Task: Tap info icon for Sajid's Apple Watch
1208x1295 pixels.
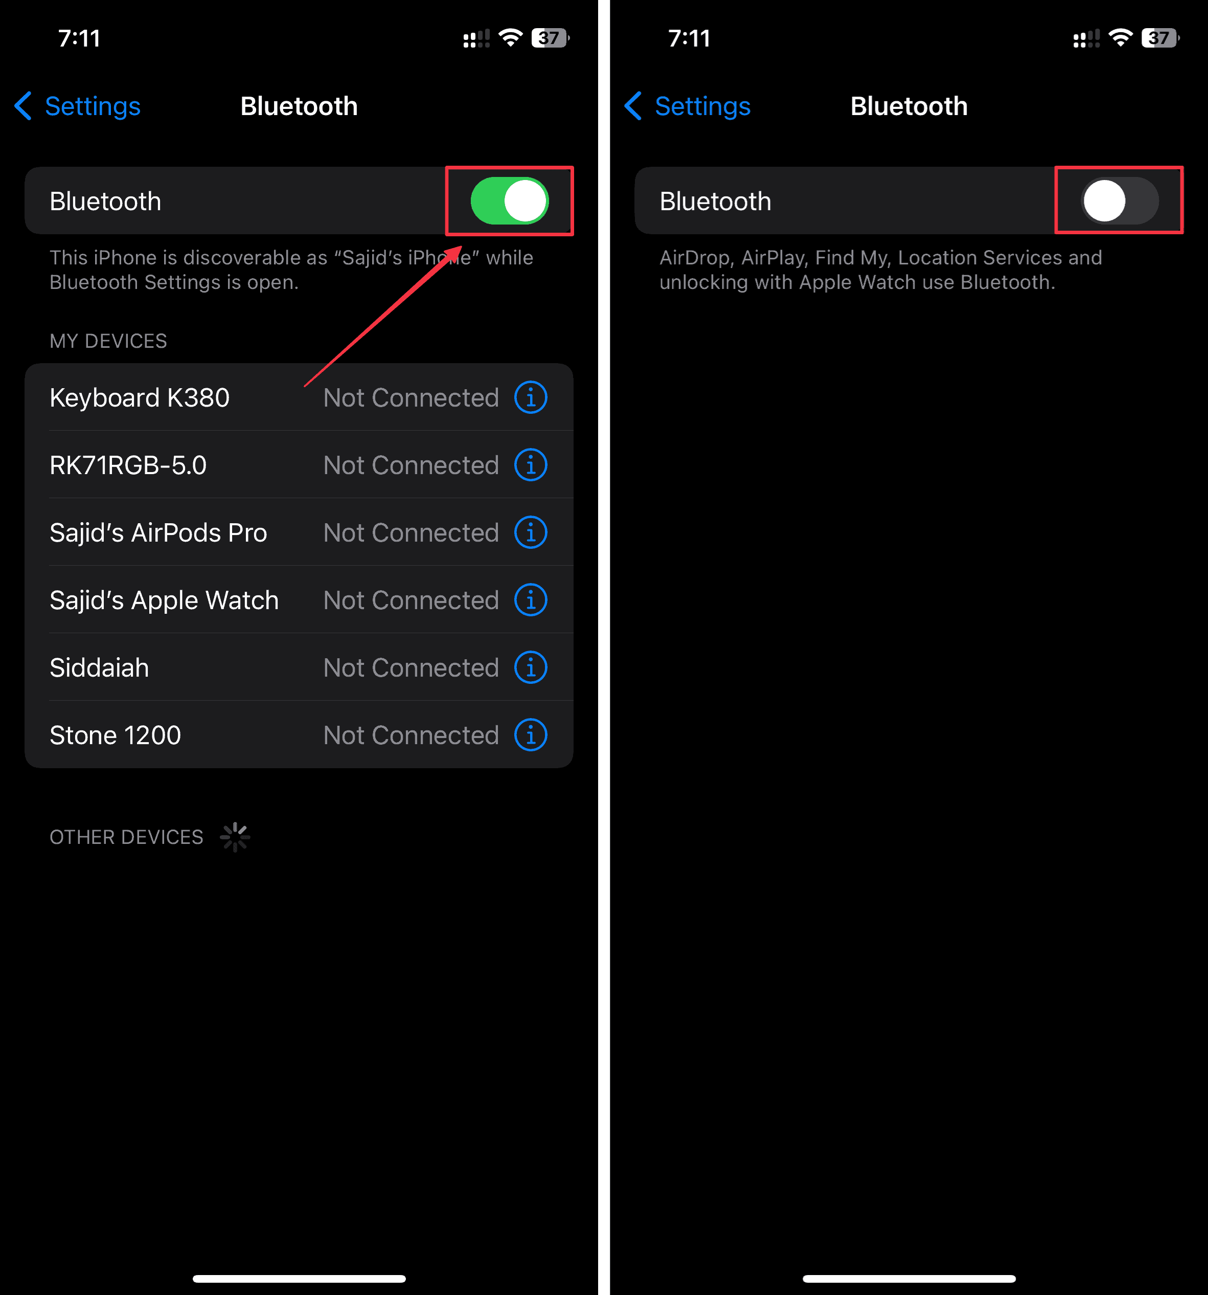Action: point(531,600)
